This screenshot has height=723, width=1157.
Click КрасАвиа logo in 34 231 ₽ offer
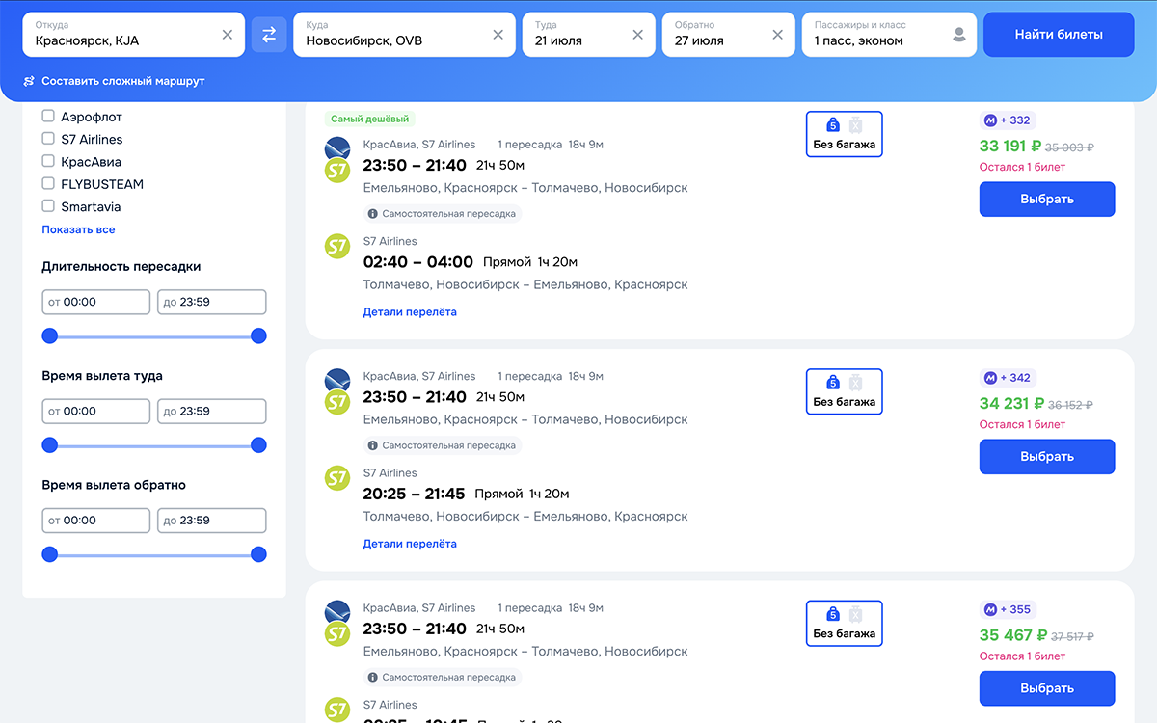(337, 380)
